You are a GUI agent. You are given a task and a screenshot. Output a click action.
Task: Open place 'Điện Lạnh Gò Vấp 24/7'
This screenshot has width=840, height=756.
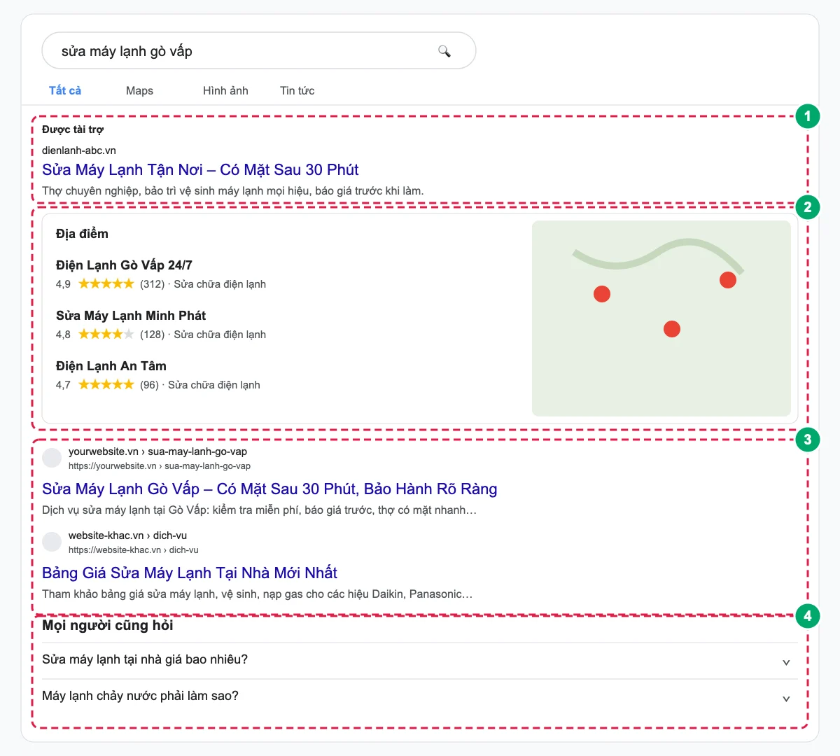click(x=124, y=265)
